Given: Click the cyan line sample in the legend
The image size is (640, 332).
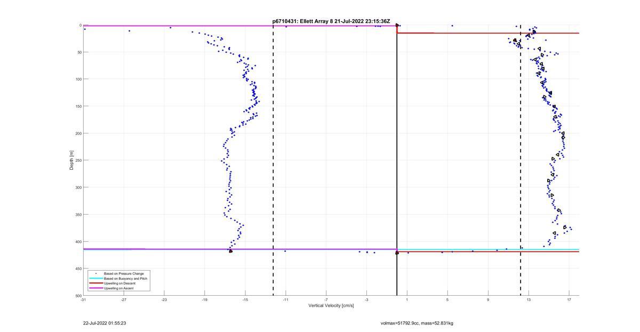Looking at the screenshot, I should click(95, 279).
